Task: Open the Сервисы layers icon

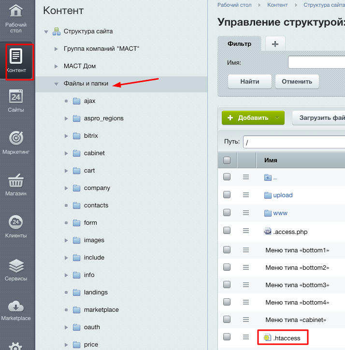Action: [16, 266]
